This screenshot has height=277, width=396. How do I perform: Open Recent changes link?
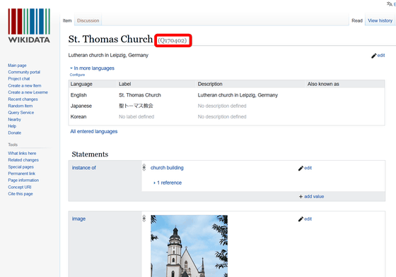point(23,99)
